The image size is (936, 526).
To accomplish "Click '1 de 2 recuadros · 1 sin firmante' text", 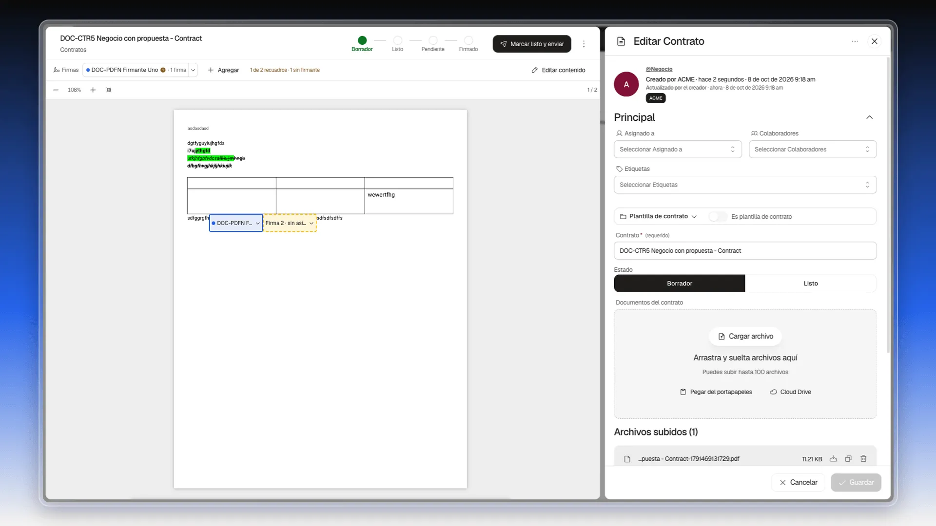I will (x=285, y=70).
